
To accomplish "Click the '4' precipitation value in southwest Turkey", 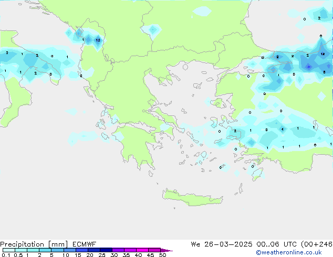I will tap(282, 129).
